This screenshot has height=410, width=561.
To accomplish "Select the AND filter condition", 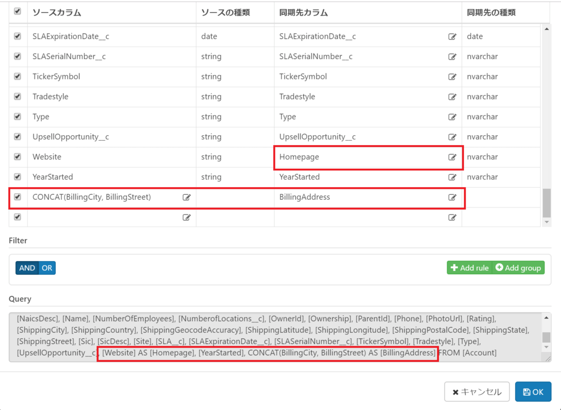I will (27, 268).
